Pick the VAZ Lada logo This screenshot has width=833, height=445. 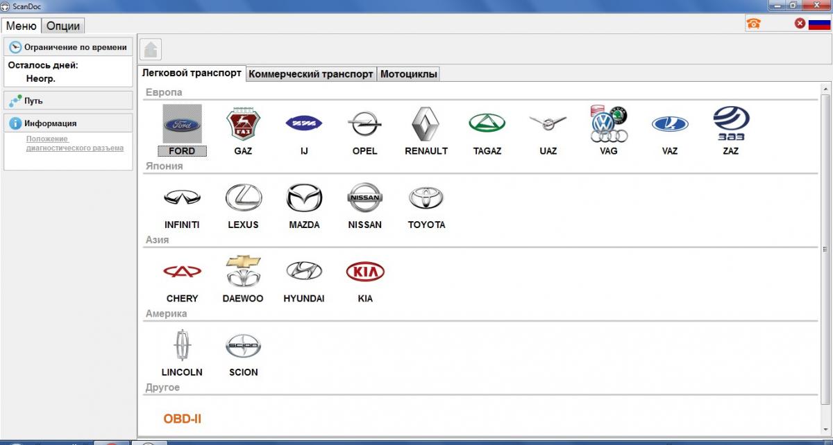(670, 124)
